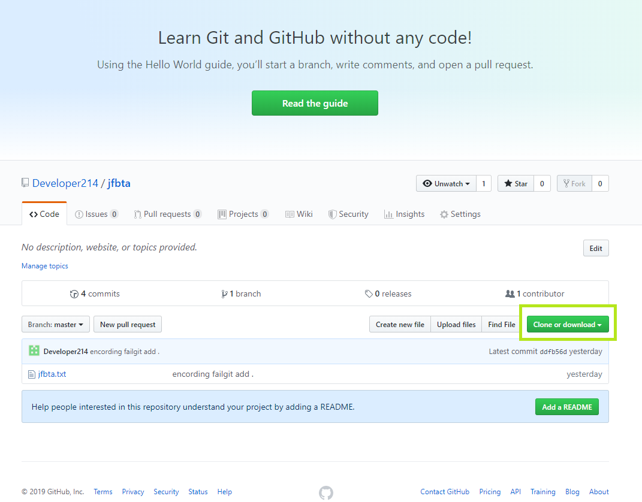This screenshot has width=642, height=502.
Task: Click the forks count next to Fork
Action: click(x=600, y=183)
